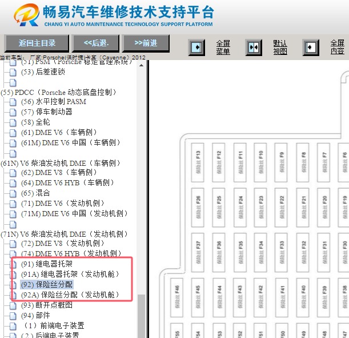Click the full-screen menu arrow icon

point(196,47)
